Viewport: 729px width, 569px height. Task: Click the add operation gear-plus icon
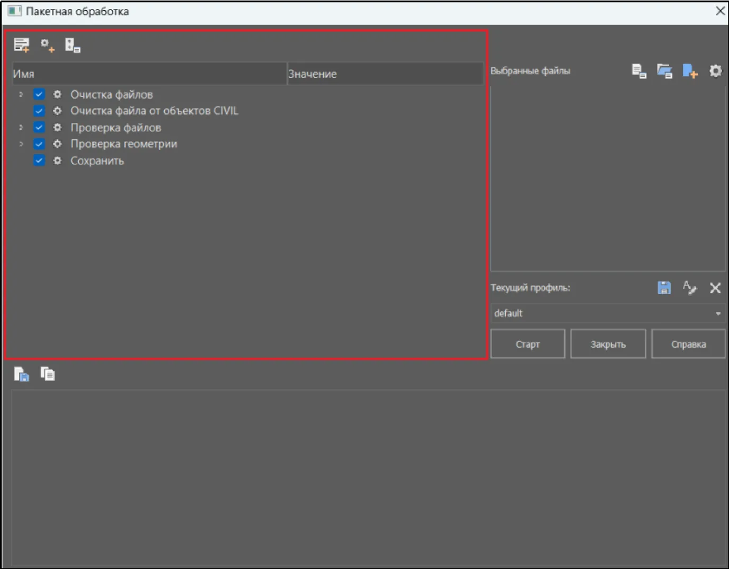click(x=48, y=46)
